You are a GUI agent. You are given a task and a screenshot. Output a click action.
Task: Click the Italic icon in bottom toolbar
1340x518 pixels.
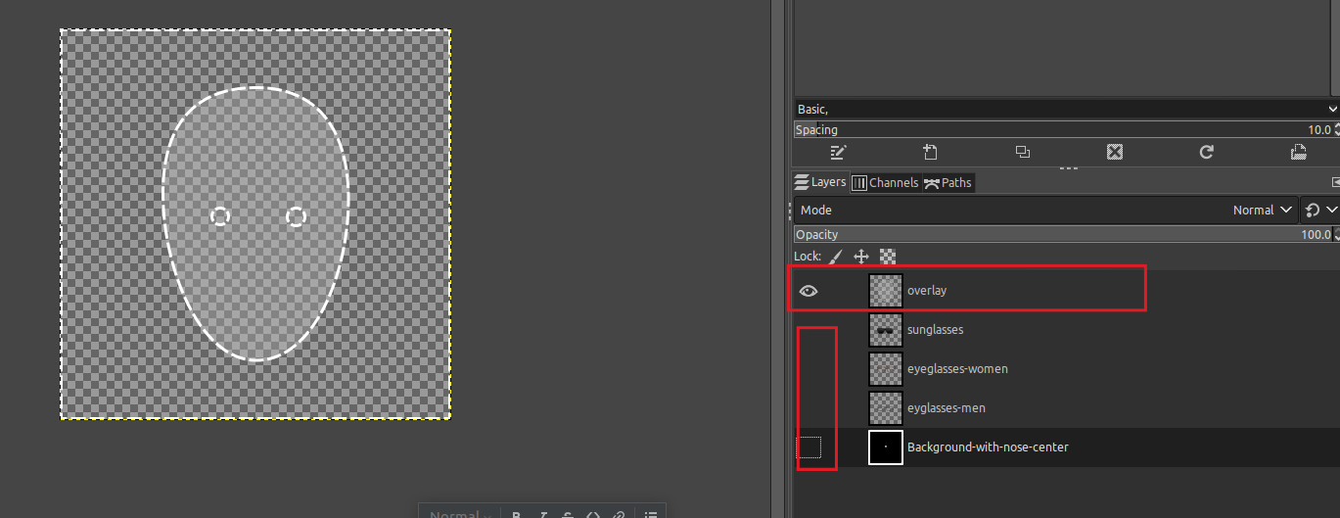click(x=542, y=515)
